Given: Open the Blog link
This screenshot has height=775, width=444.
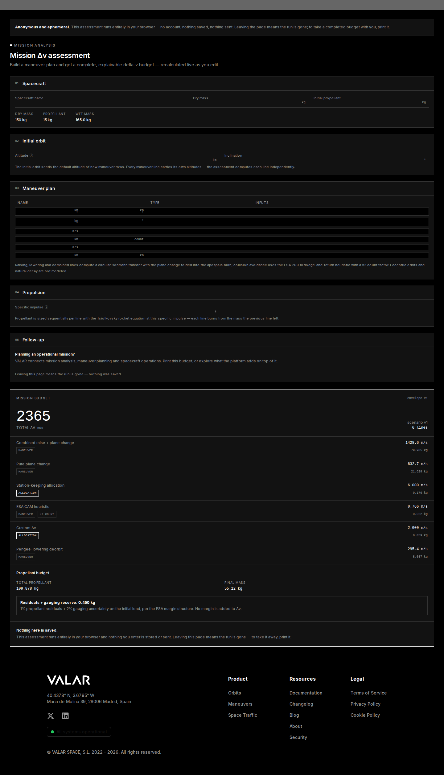Looking at the screenshot, I should (294, 715).
